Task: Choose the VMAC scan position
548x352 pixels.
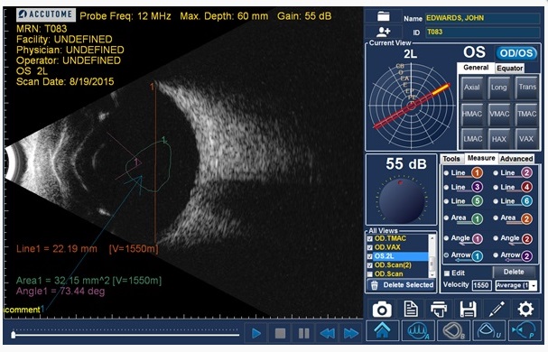Action: 498,114
